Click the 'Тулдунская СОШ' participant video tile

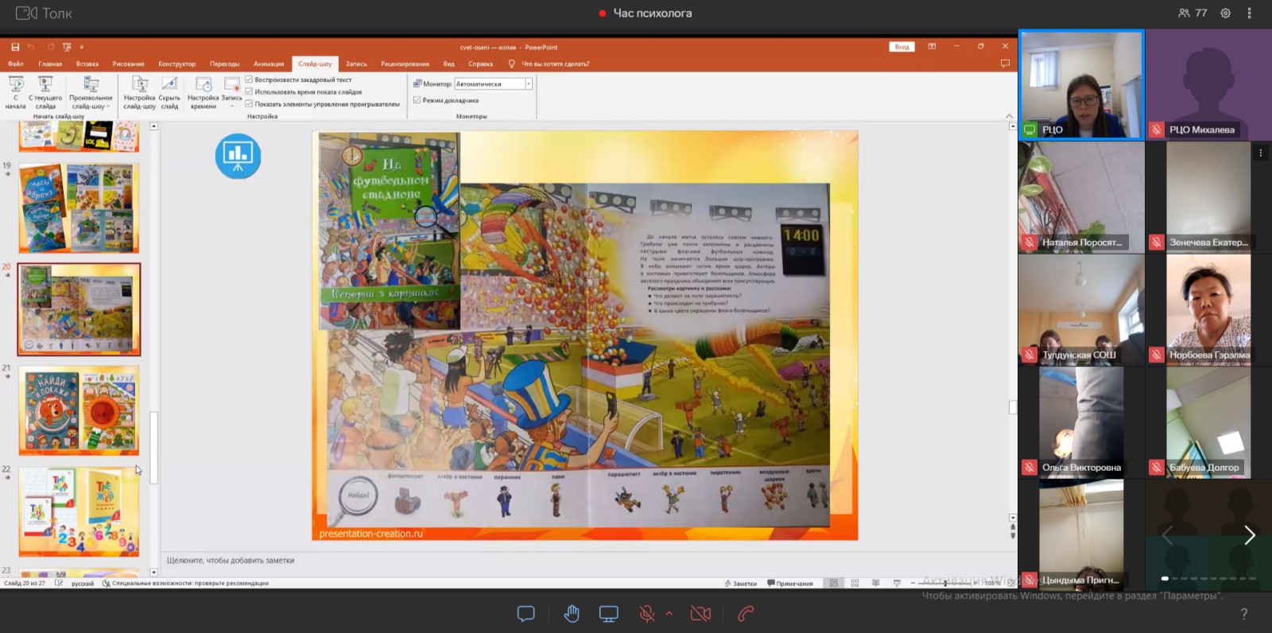click(1081, 309)
